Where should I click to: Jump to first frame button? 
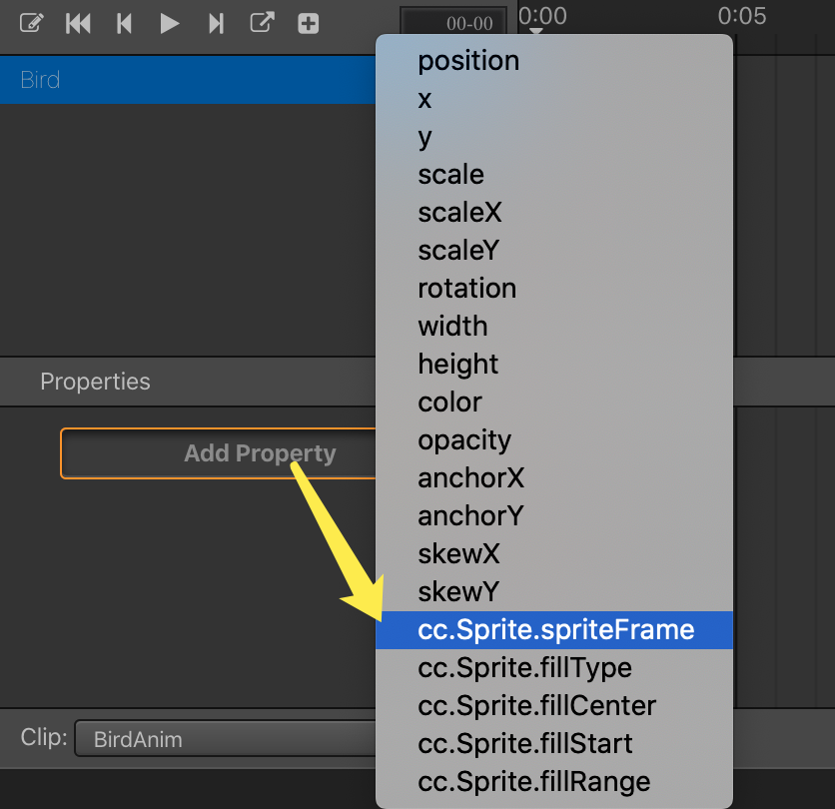coord(78,23)
